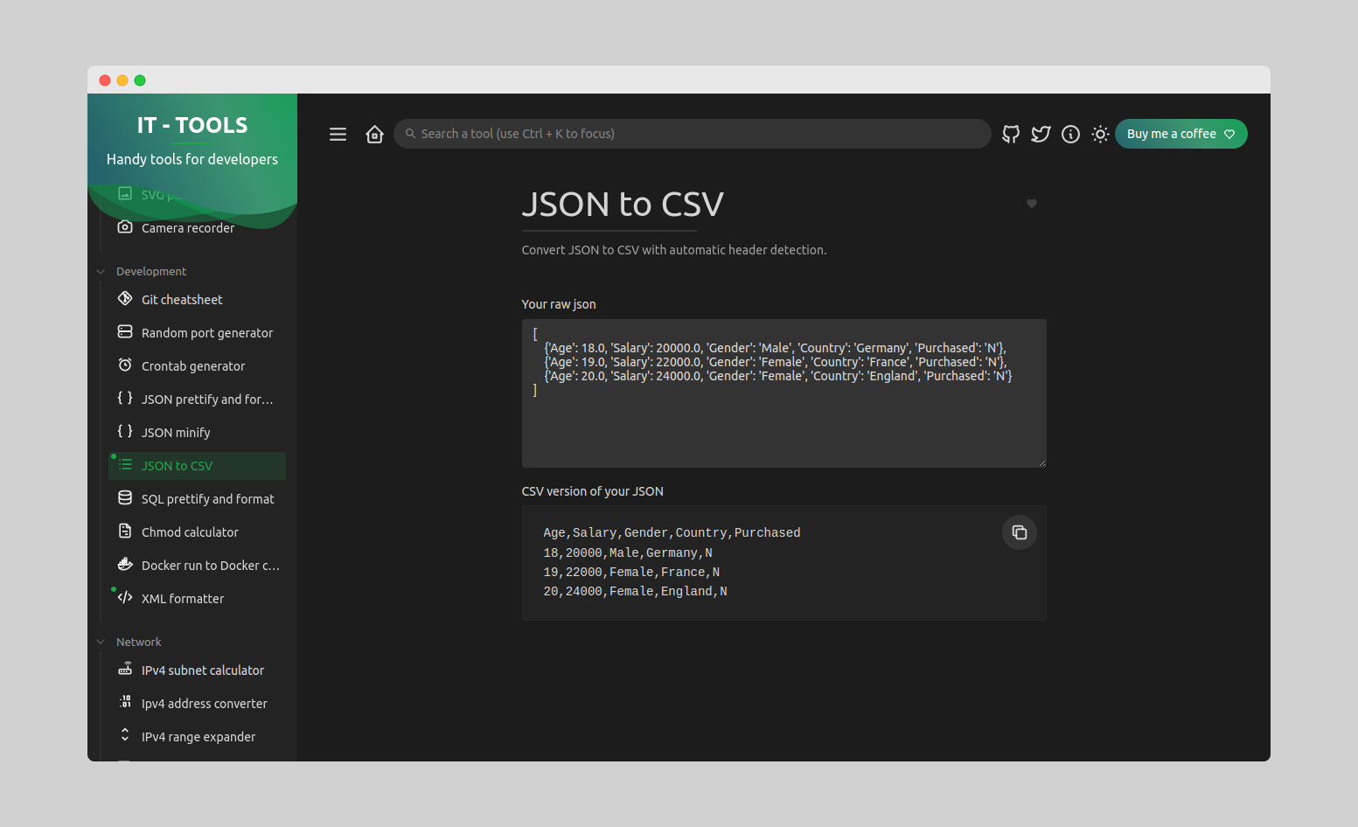This screenshot has height=827, width=1358.
Task: Toggle light mode with the sun icon
Action: tap(1100, 134)
